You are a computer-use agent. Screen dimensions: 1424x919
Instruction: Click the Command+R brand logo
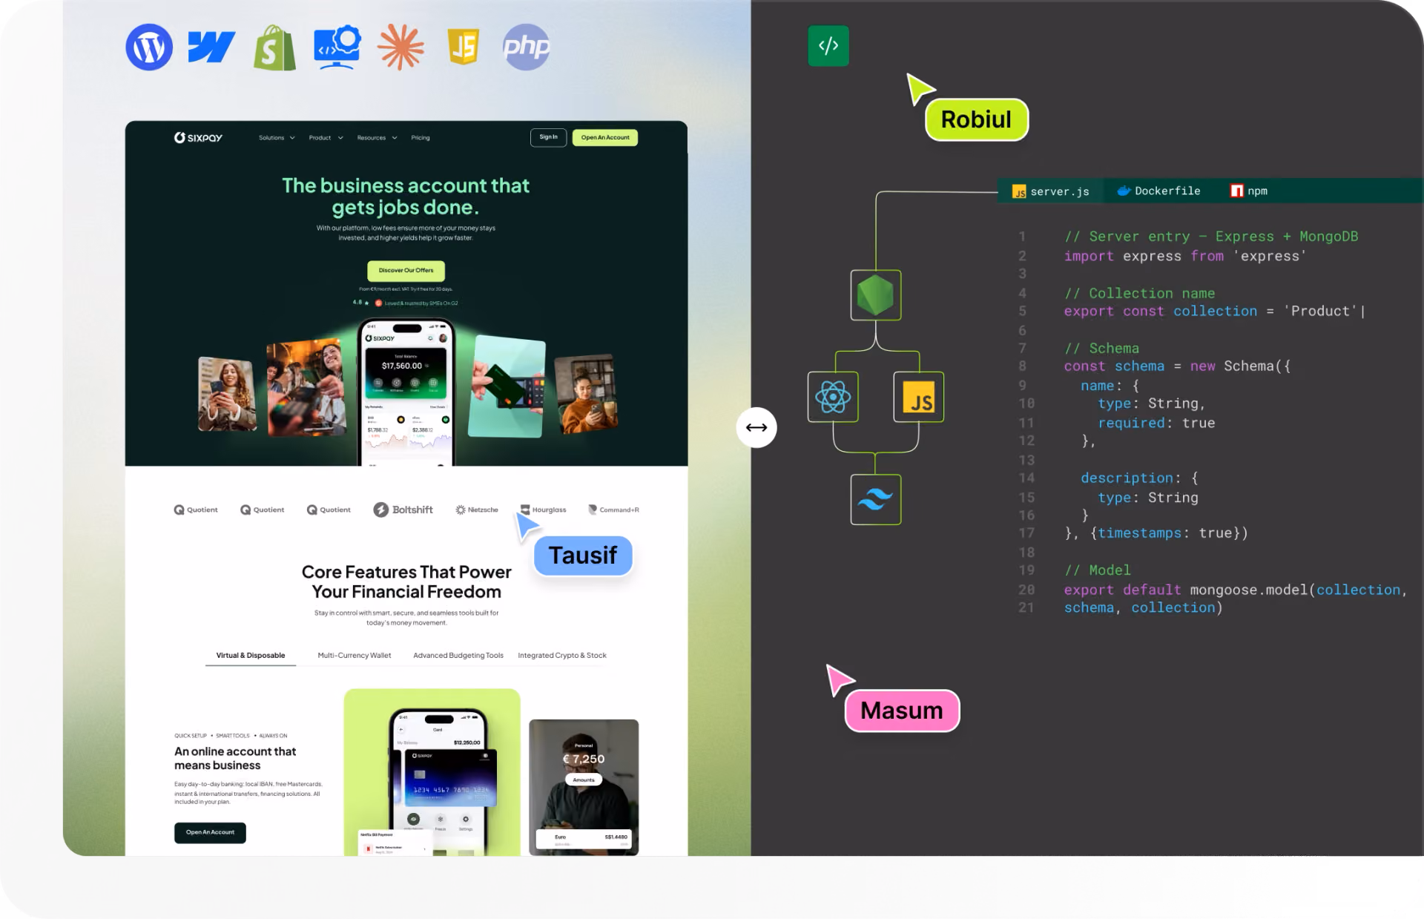[613, 510]
